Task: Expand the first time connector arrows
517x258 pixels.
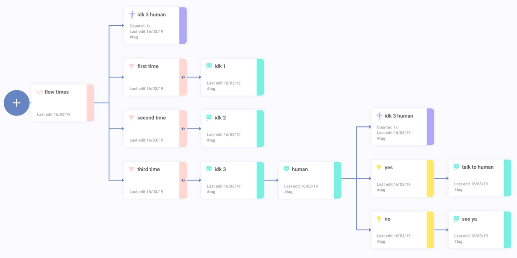Action: tap(183, 77)
